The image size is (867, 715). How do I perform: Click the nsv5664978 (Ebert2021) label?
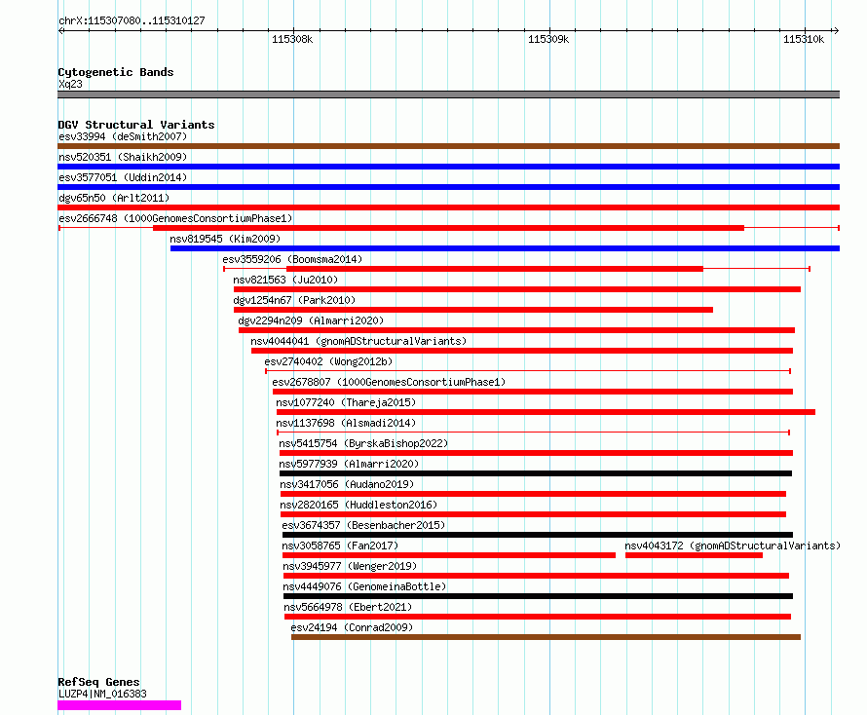tap(349, 607)
